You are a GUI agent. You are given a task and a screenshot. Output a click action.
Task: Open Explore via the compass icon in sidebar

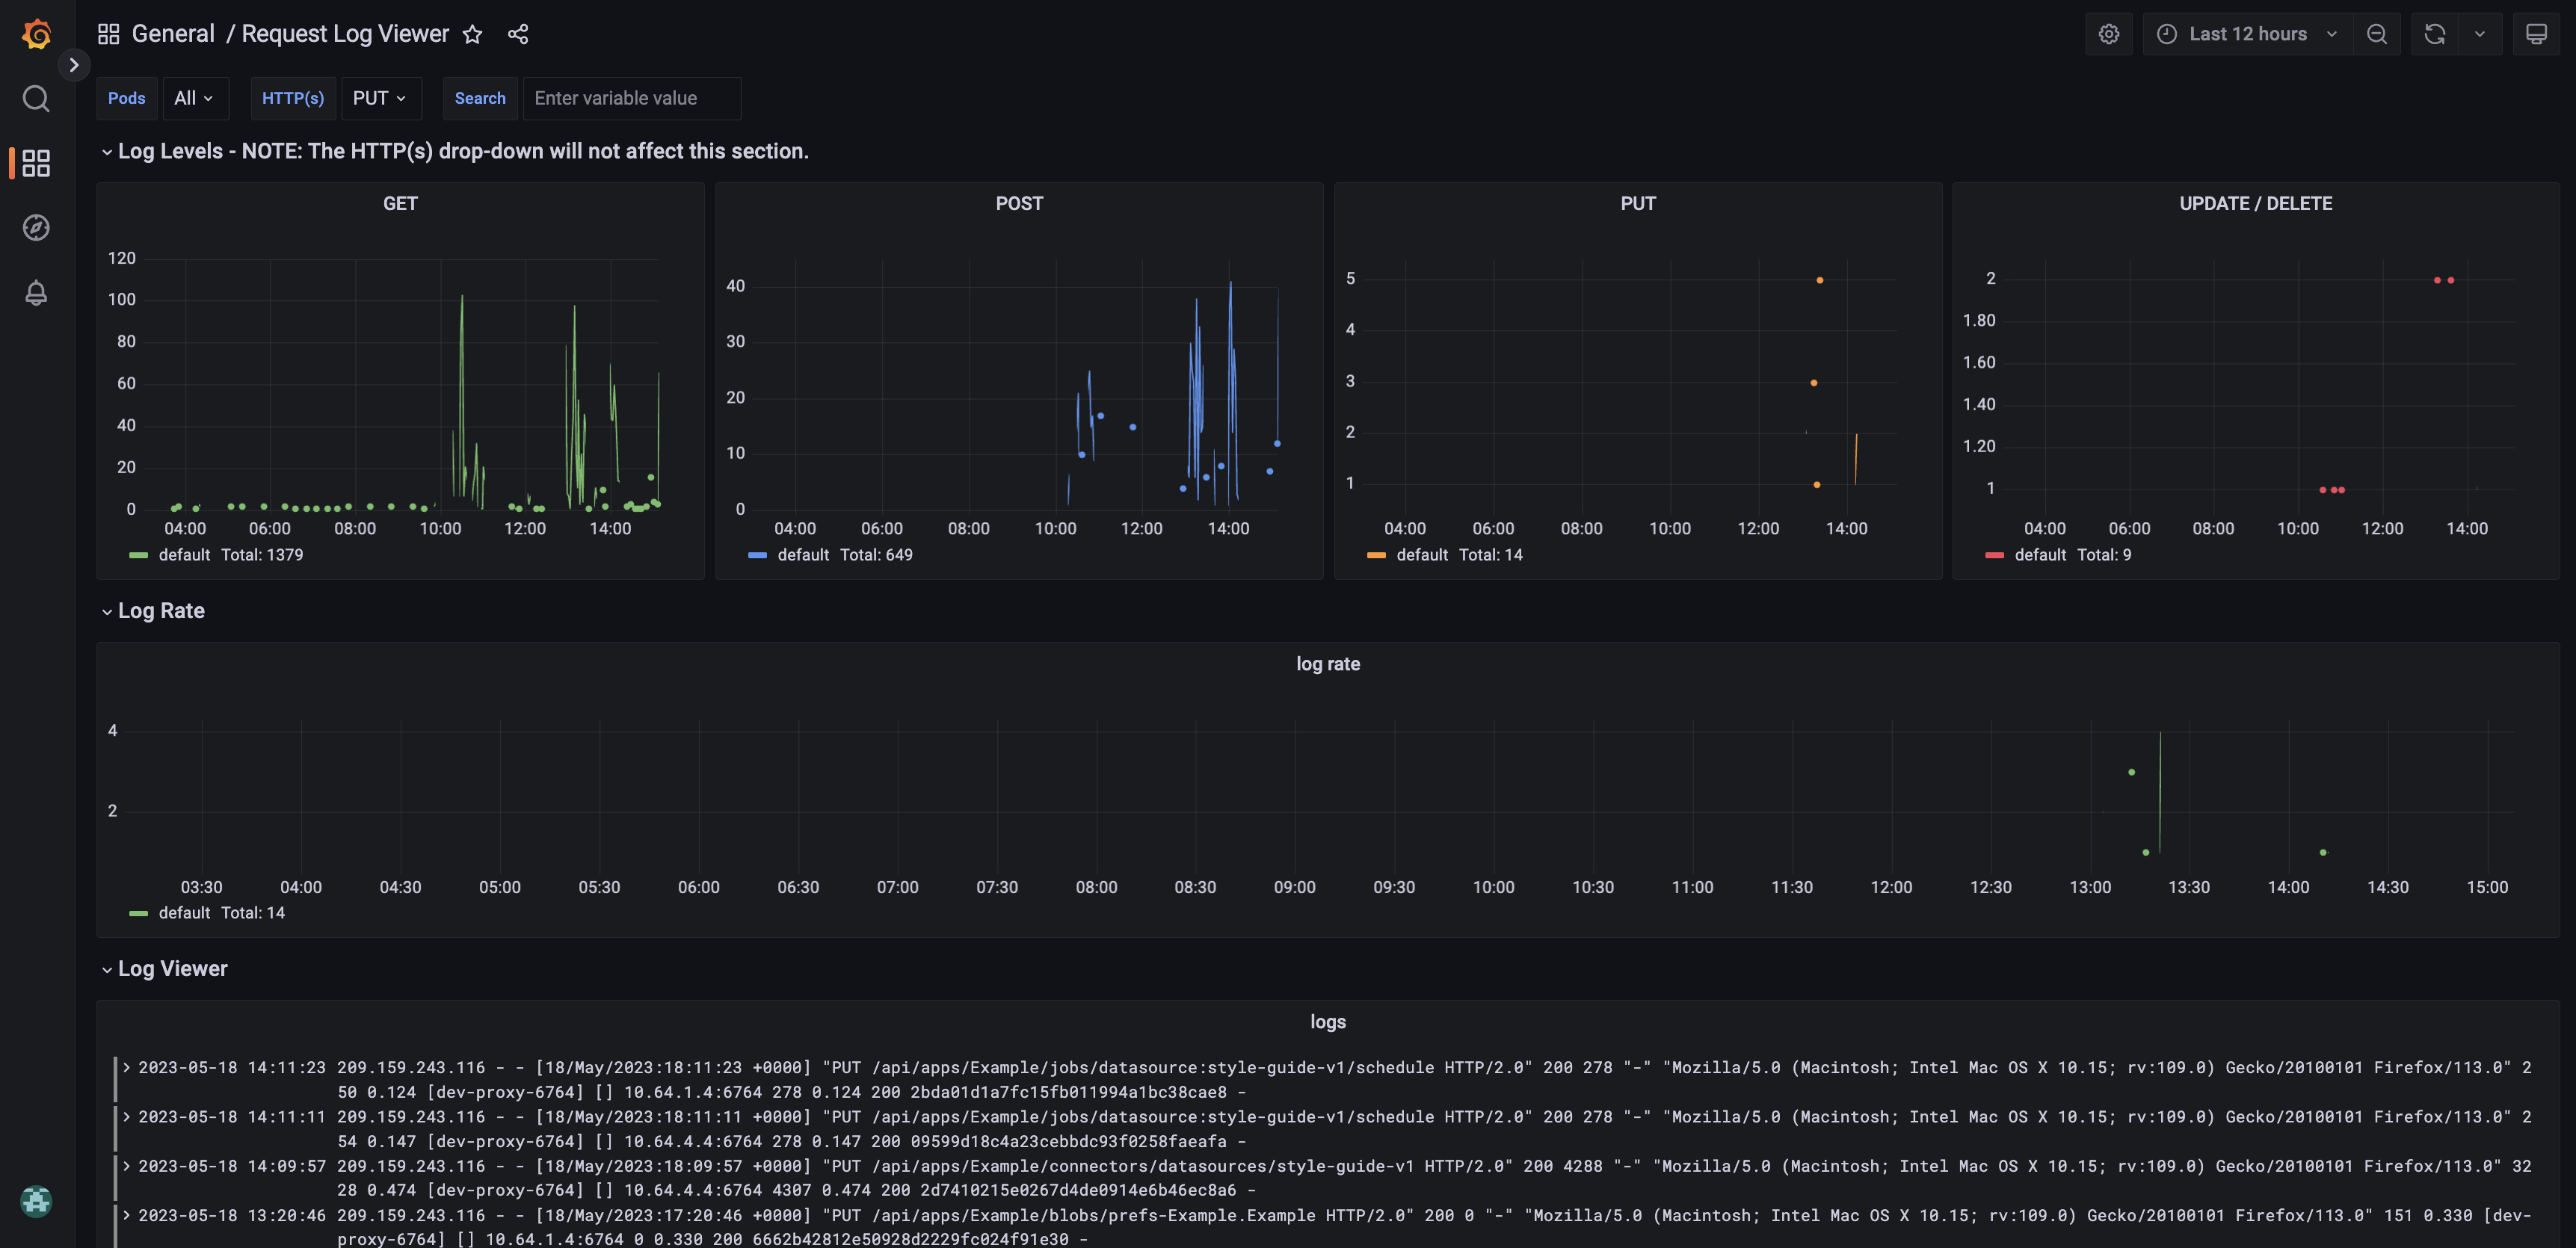[36, 227]
